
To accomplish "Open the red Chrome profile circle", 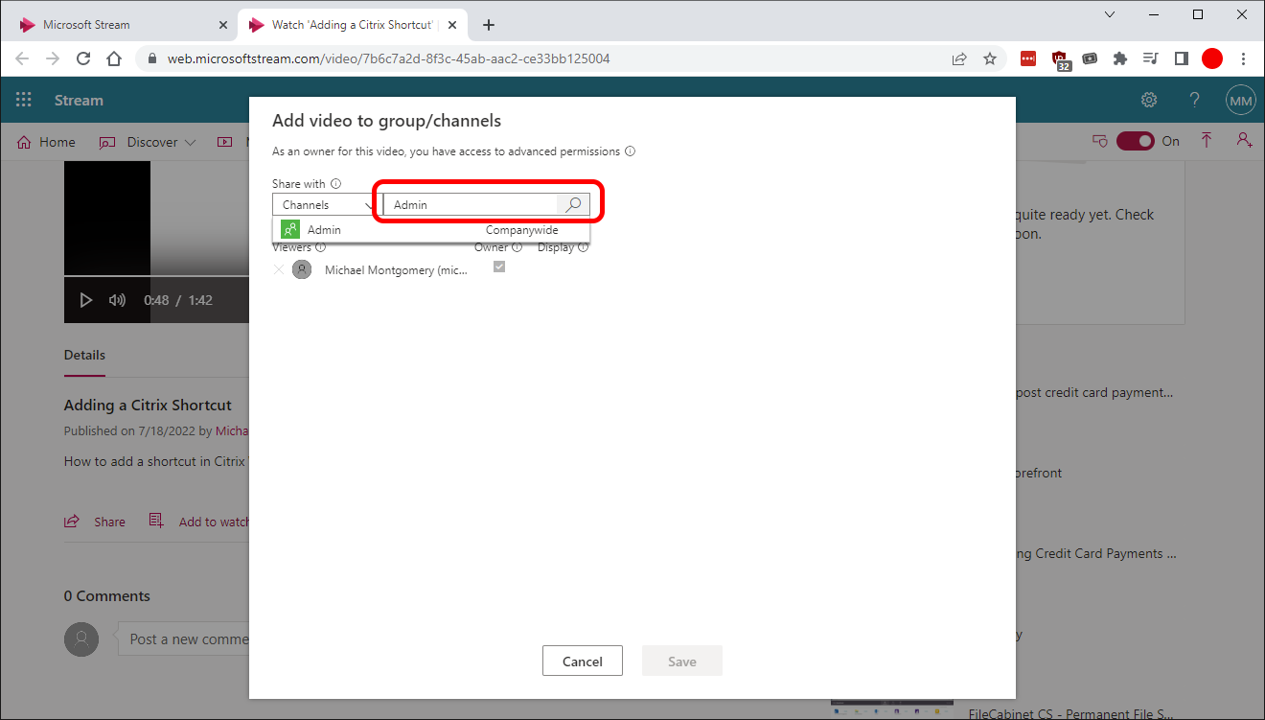I will click(1212, 58).
